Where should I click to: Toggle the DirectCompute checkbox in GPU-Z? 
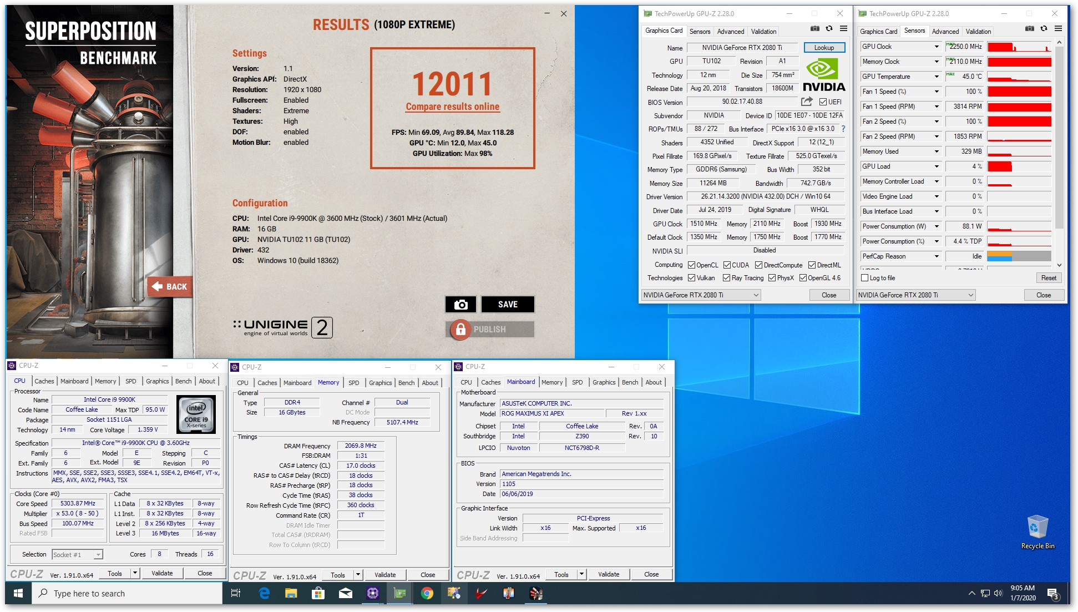758,265
